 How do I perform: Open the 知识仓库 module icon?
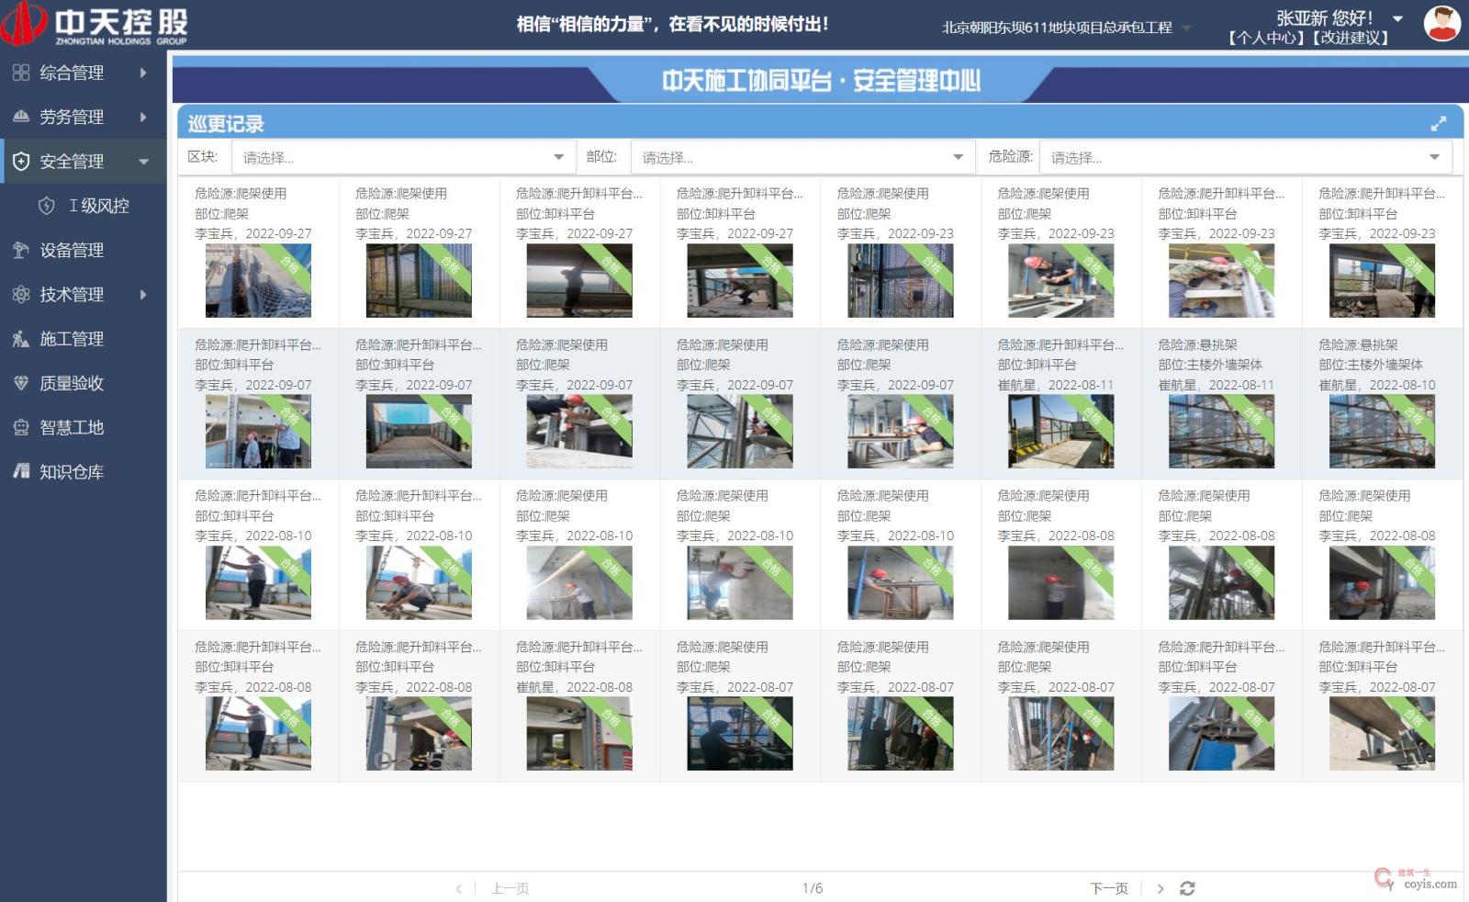[20, 471]
